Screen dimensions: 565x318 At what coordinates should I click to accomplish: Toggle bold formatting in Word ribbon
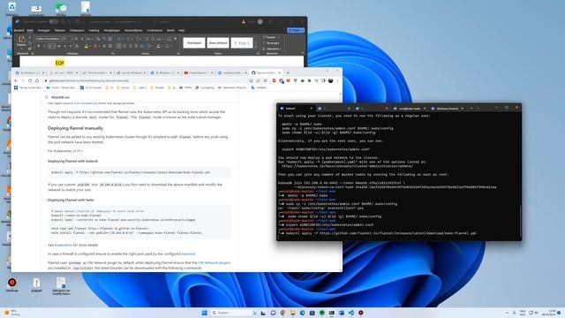click(39, 46)
